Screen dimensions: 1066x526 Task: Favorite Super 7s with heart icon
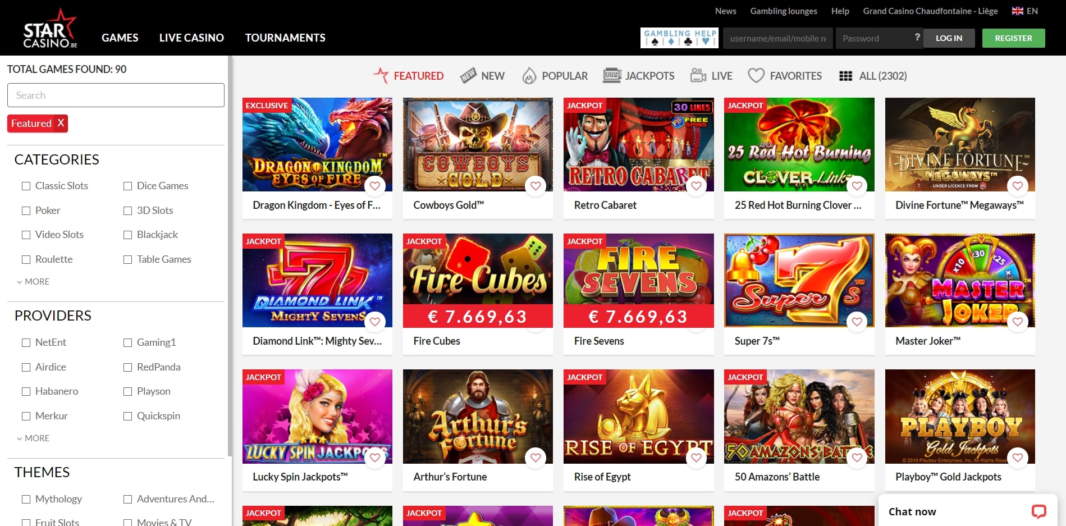(857, 322)
